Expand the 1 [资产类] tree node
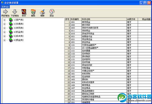The image size is (152, 104). point(5,20)
